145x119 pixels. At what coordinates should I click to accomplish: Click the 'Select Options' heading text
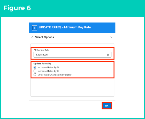click(44, 37)
